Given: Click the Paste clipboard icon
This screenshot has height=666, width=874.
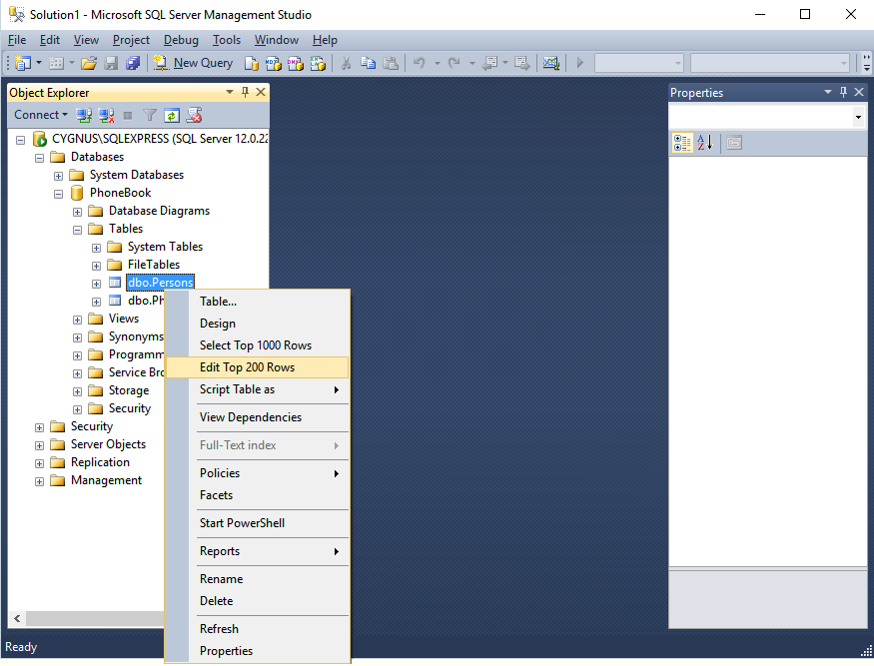Looking at the screenshot, I should click(391, 63).
